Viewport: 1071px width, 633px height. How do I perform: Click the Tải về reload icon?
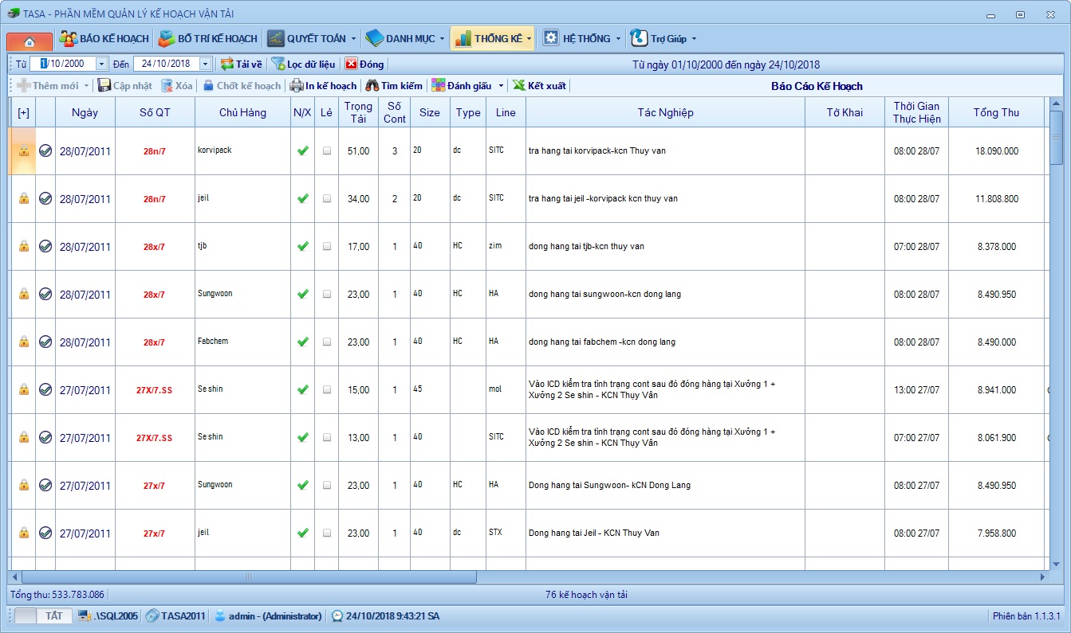tap(228, 64)
